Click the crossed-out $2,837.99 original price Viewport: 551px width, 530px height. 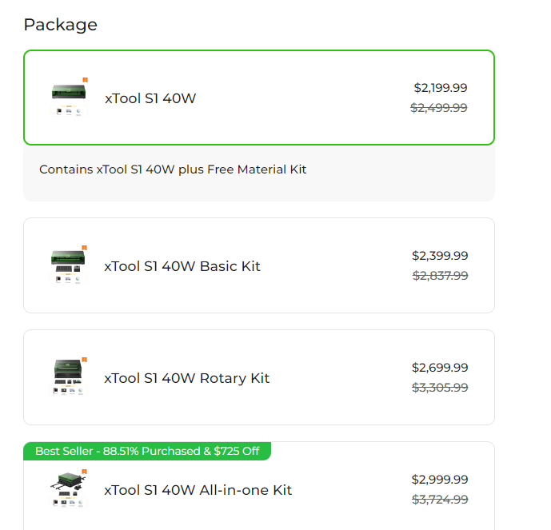440,276
